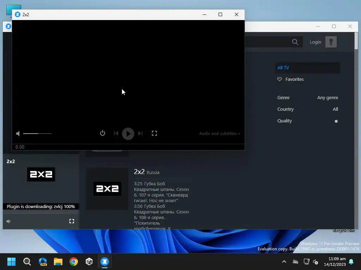Click the search magnifier in main window

coord(295,42)
